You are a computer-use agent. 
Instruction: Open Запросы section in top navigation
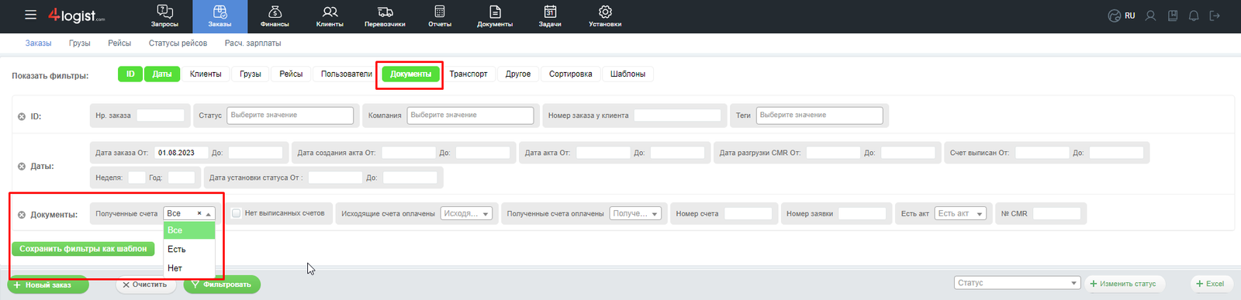(x=164, y=16)
